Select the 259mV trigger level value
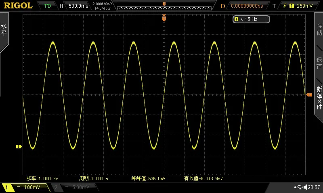Image resolution: width=323 pixels, height=193 pixels. pos(305,6)
